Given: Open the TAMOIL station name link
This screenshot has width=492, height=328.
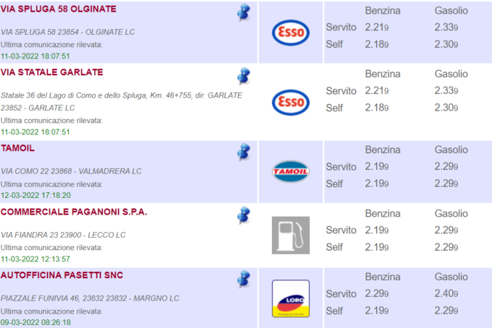Looking at the screenshot, I should click(x=18, y=148).
